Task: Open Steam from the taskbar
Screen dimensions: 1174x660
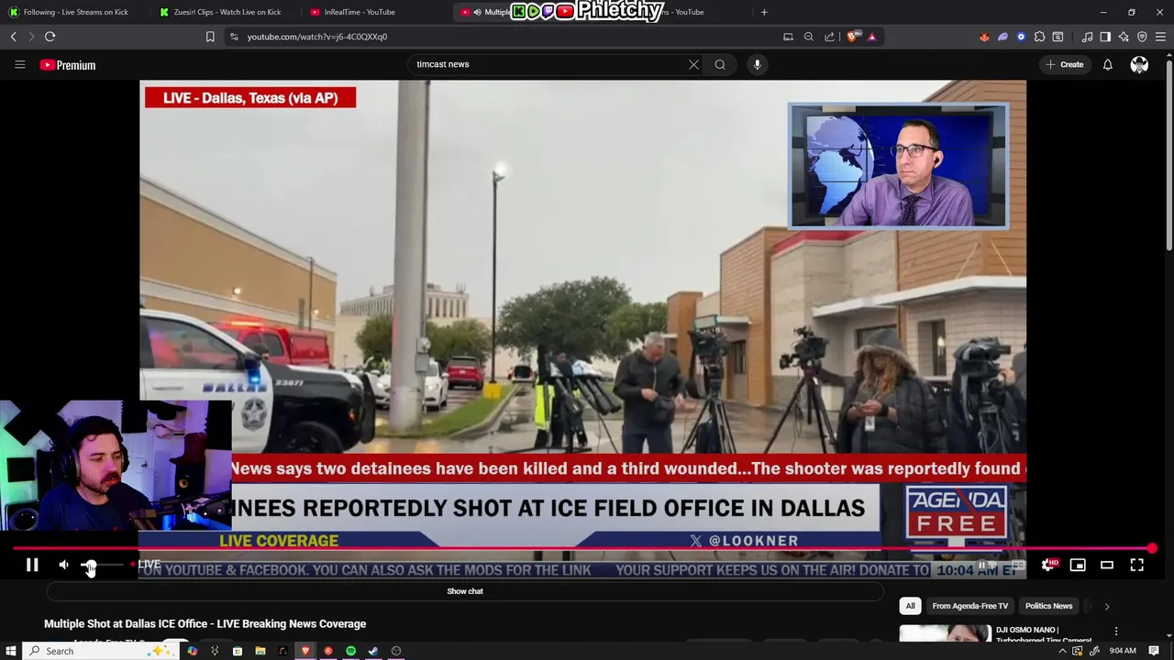Action: 373,651
